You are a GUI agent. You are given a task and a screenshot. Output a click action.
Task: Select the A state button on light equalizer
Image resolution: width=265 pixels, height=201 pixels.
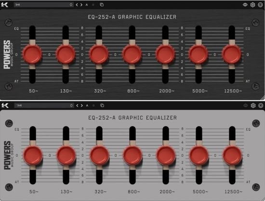tap(87, 106)
